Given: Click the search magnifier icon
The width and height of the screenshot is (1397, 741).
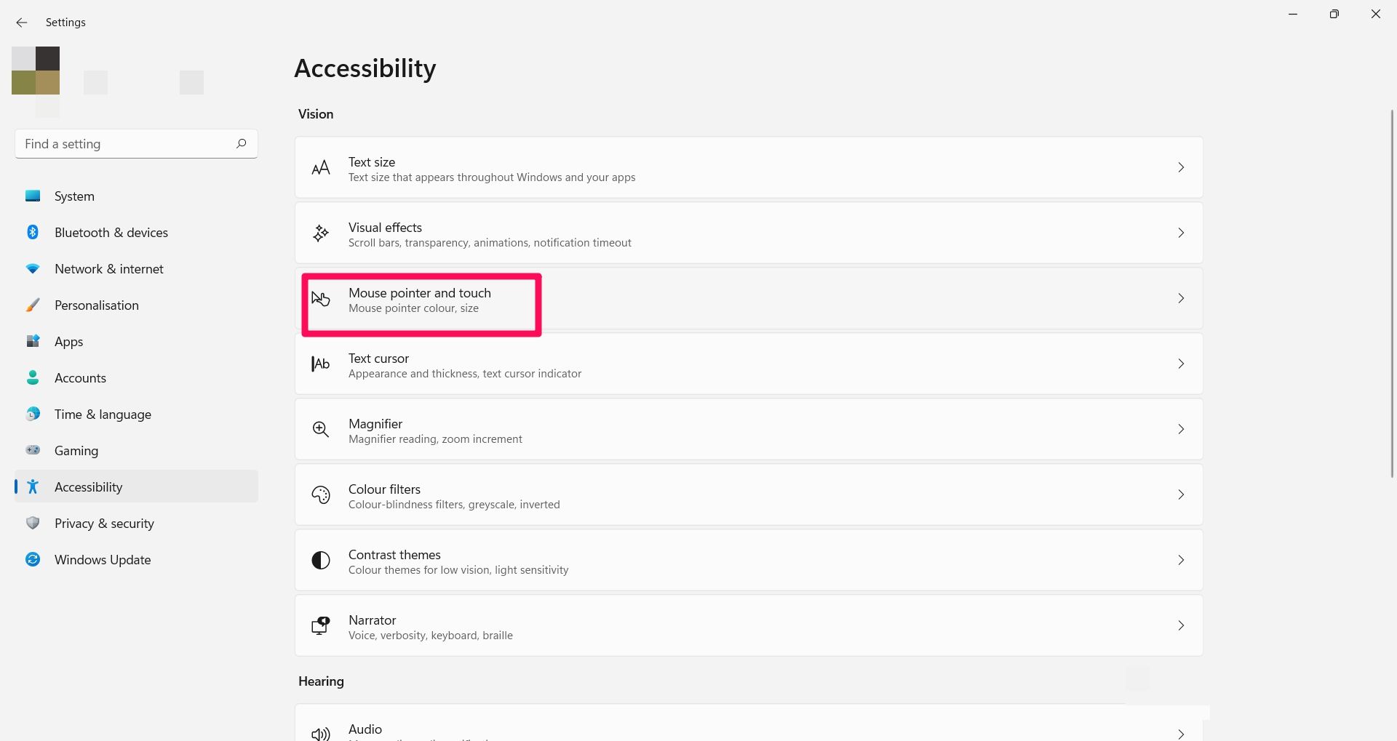Looking at the screenshot, I should (242, 143).
